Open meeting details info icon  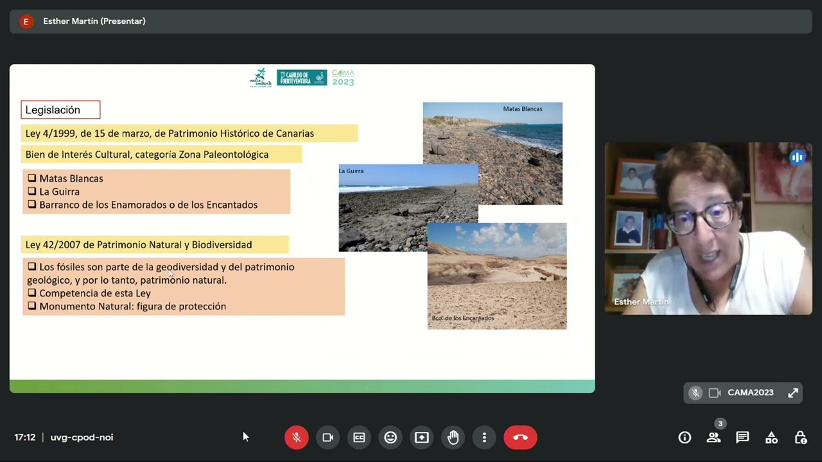[685, 438]
